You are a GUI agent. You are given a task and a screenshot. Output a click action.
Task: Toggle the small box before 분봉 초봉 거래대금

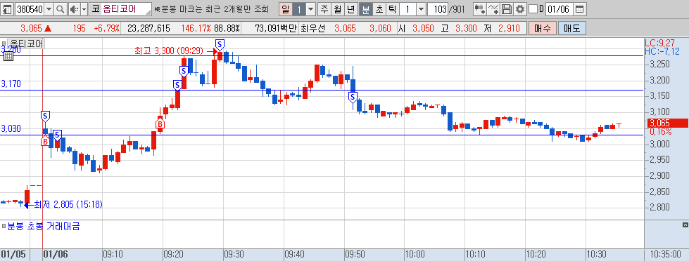coord(4,227)
